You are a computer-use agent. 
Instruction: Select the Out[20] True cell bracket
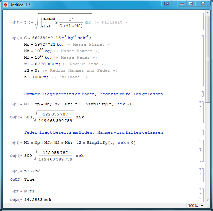click(200, 179)
